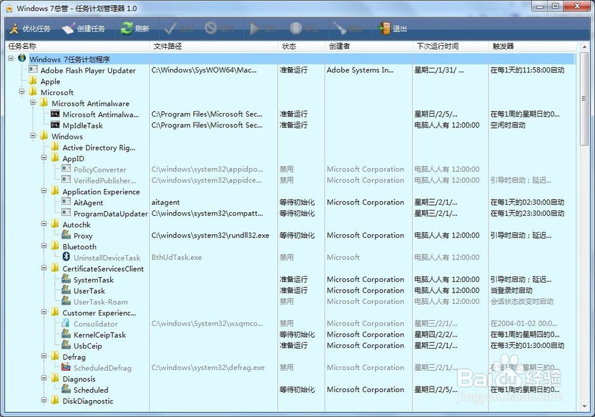Click the 当登录时启动 trigger cell
595x417 pixels.
point(511,290)
